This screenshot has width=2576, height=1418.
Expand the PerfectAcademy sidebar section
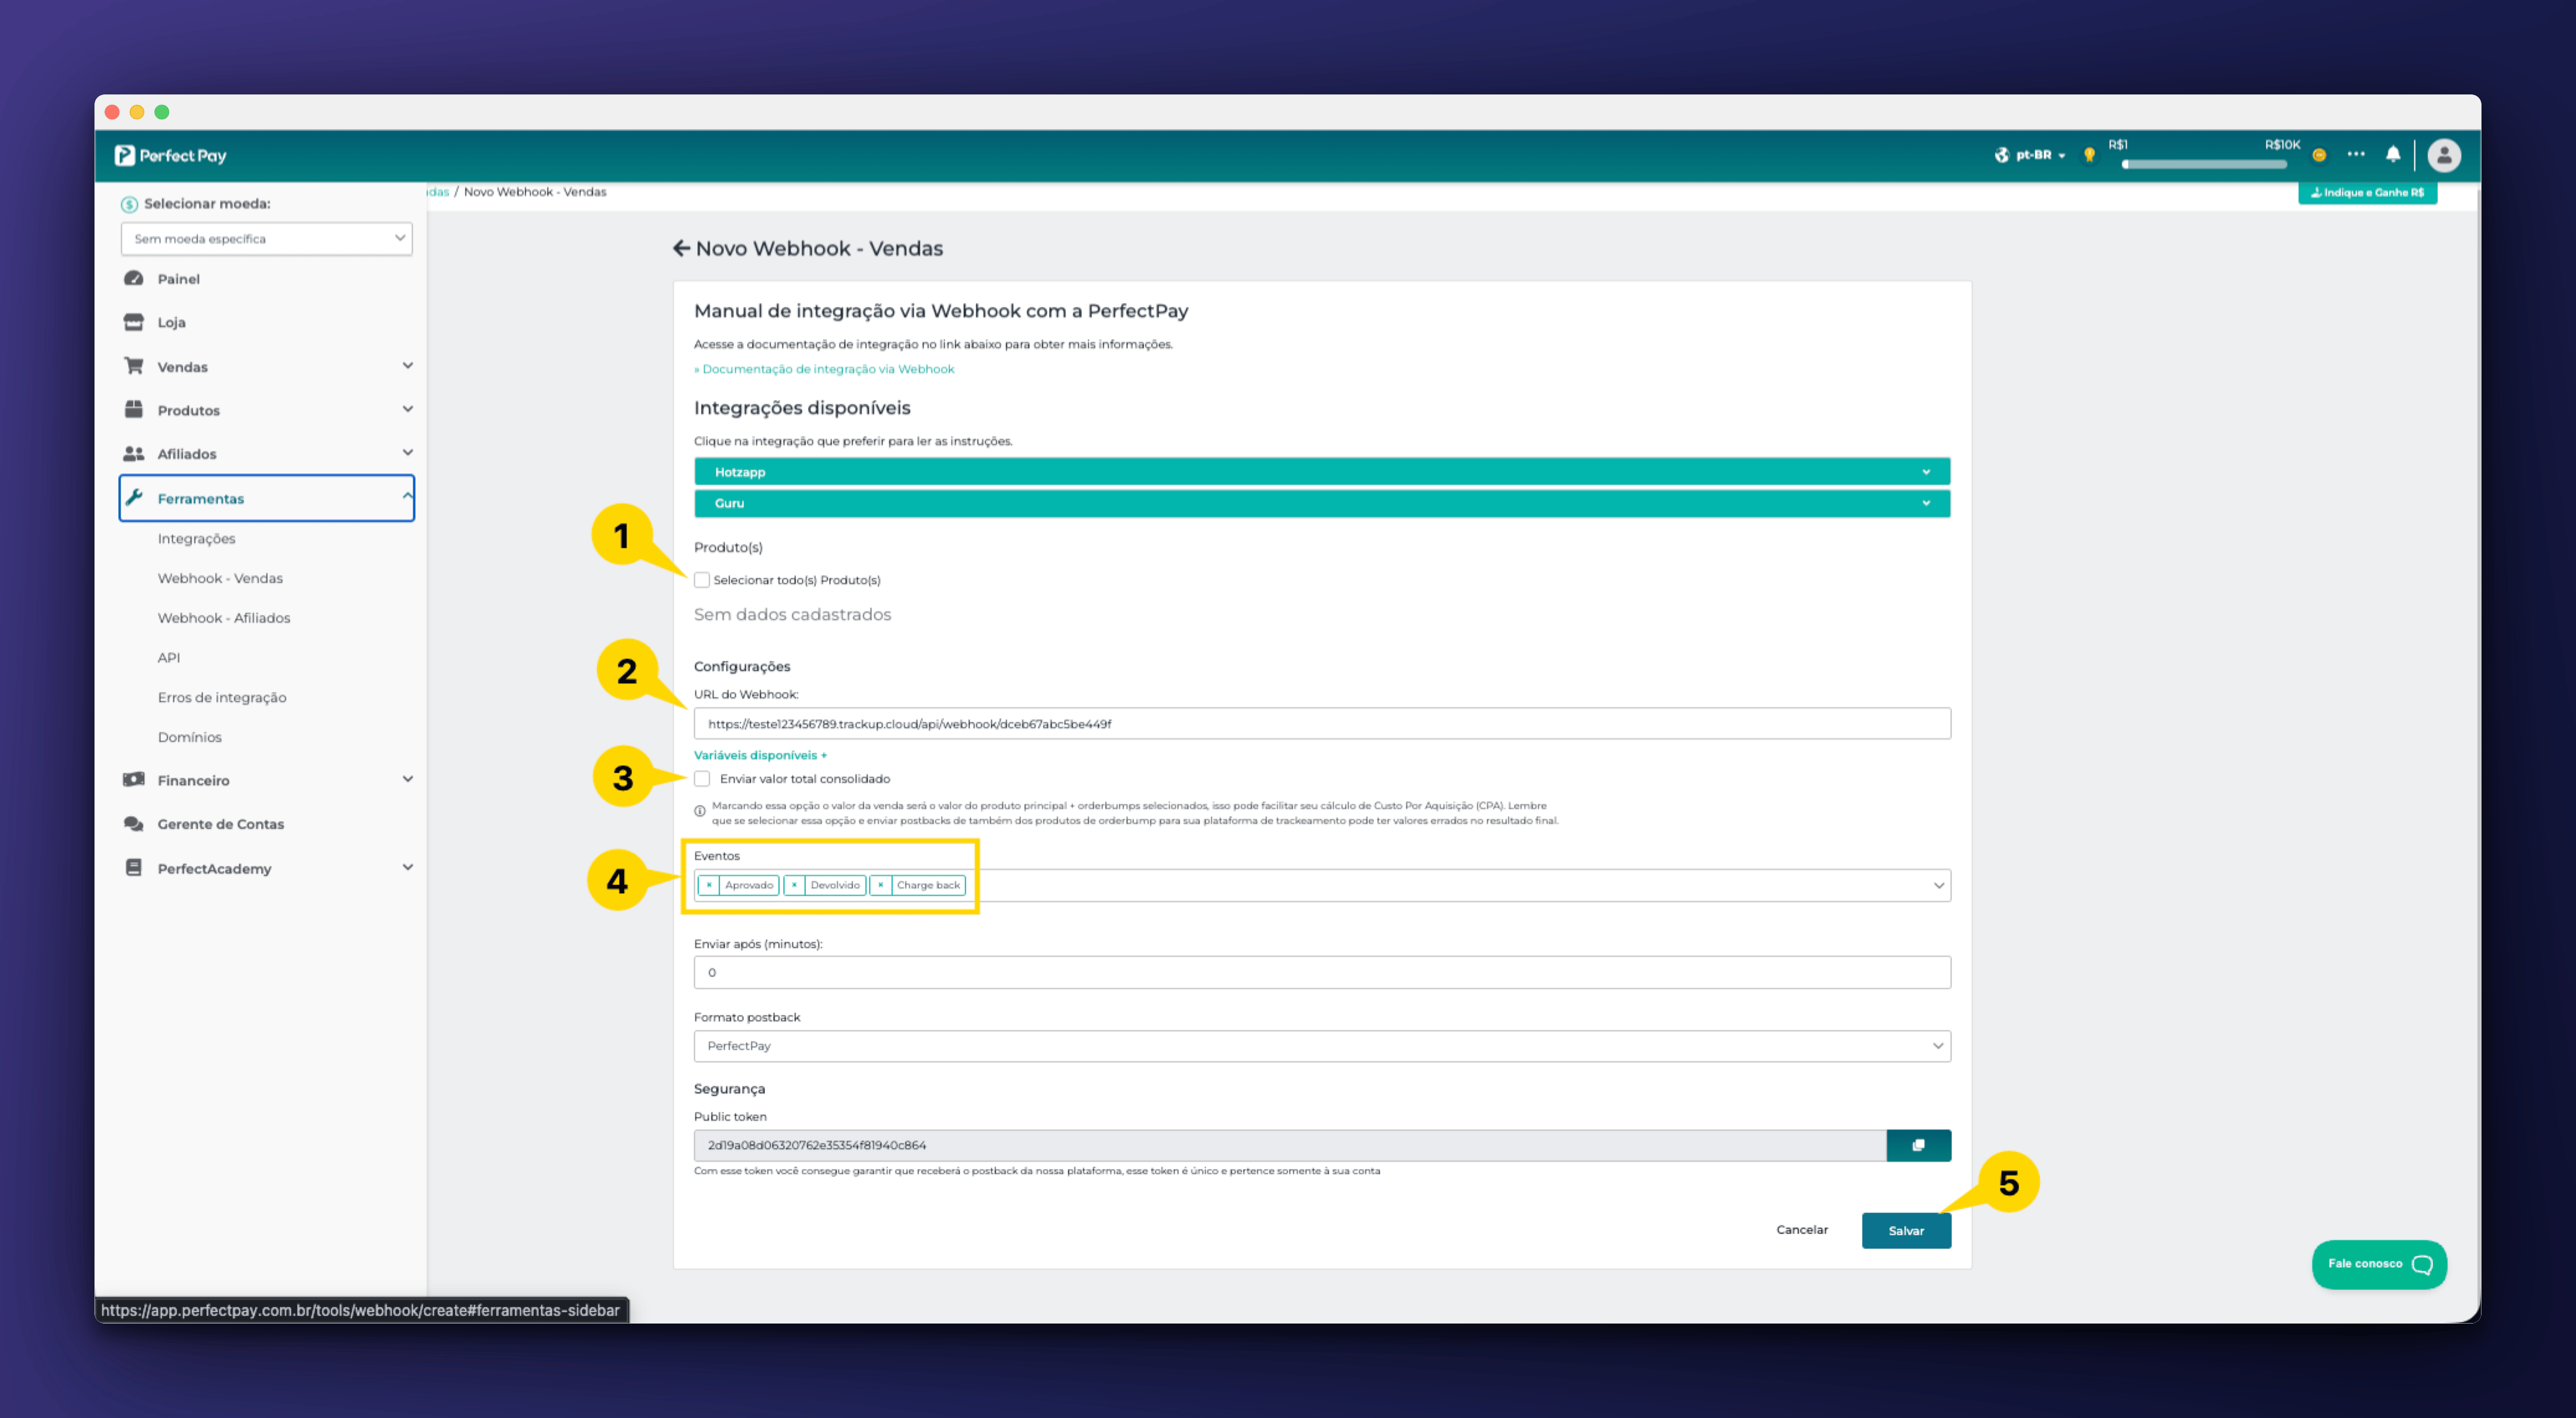(407, 868)
